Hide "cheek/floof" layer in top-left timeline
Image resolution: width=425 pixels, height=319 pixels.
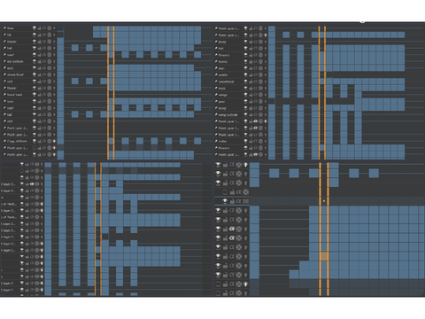pyautogui.click(x=35, y=74)
